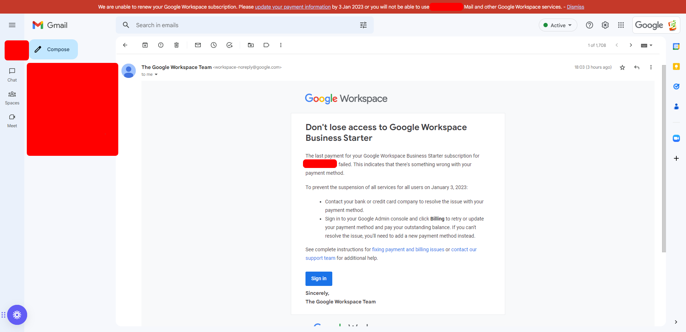
Task: Click the email content vertical scrollbar
Action: [x=664, y=159]
